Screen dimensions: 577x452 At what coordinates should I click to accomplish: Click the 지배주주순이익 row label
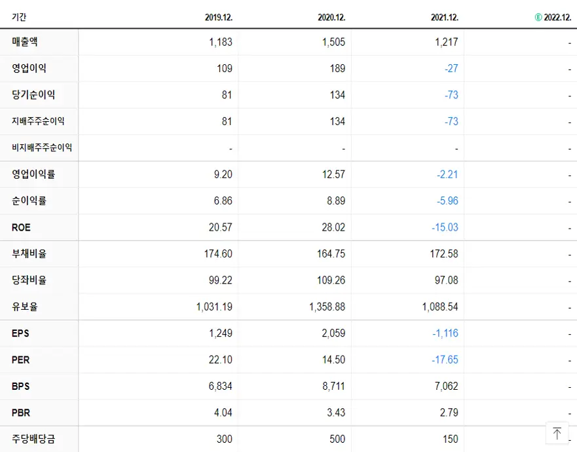point(38,121)
